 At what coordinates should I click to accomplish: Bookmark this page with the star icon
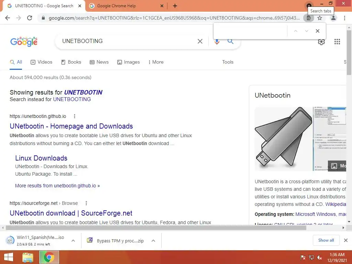pos(320,18)
